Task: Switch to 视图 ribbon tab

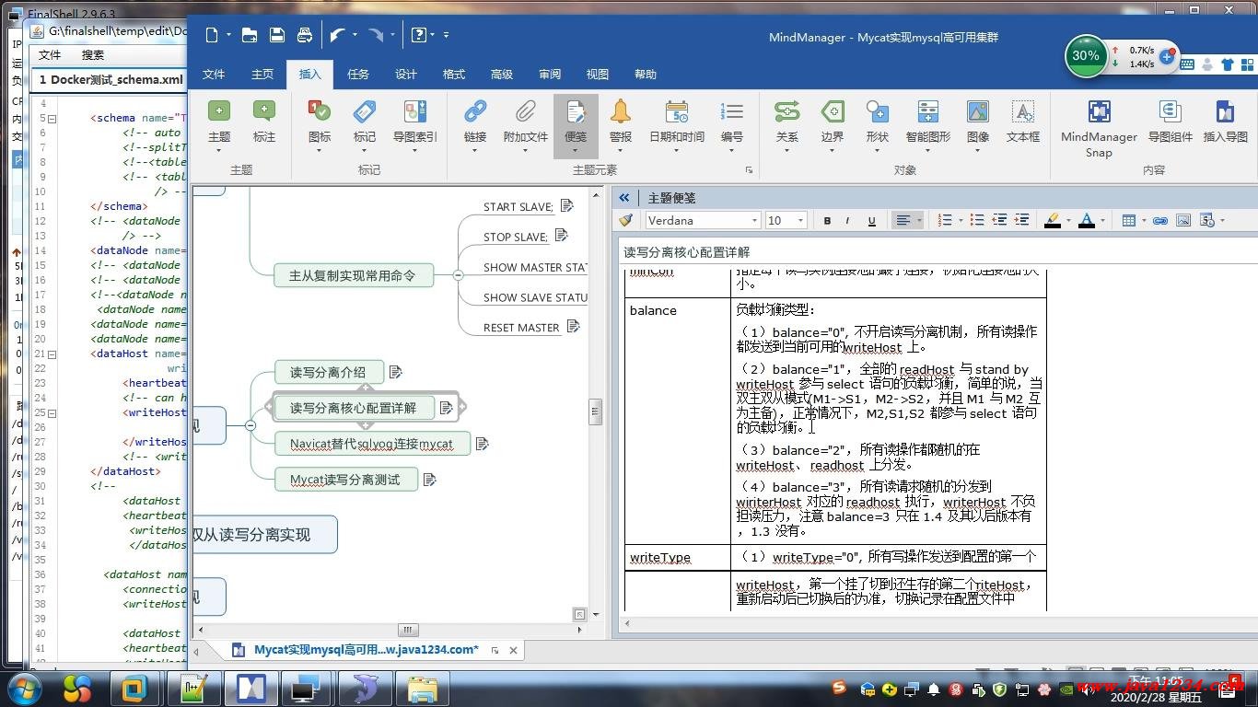Action: pyautogui.click(x=598, y=75)
